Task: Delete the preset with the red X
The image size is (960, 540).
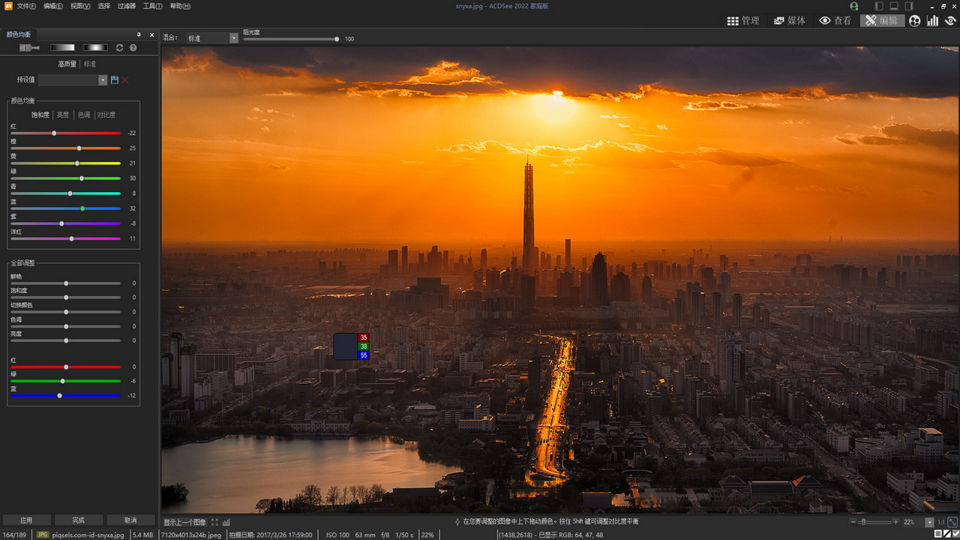Action: coord(125,79)
